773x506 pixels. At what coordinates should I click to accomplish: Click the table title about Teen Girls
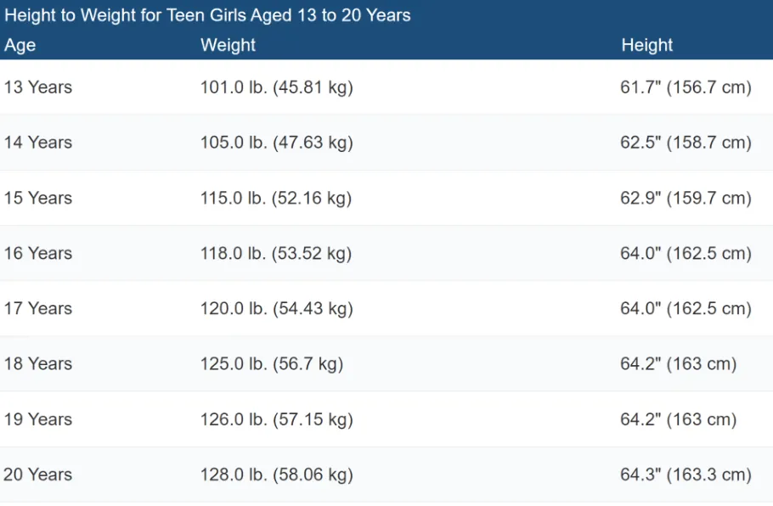(207, 15)
